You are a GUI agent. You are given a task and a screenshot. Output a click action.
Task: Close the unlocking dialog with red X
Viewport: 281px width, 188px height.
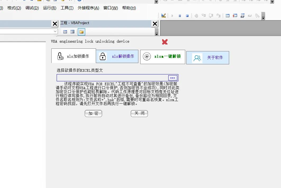165,42
